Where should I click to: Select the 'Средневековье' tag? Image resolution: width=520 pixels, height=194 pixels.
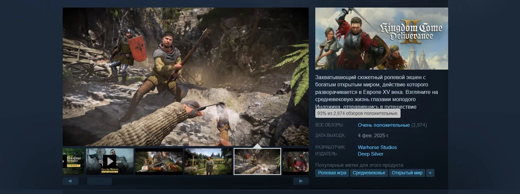369,173
